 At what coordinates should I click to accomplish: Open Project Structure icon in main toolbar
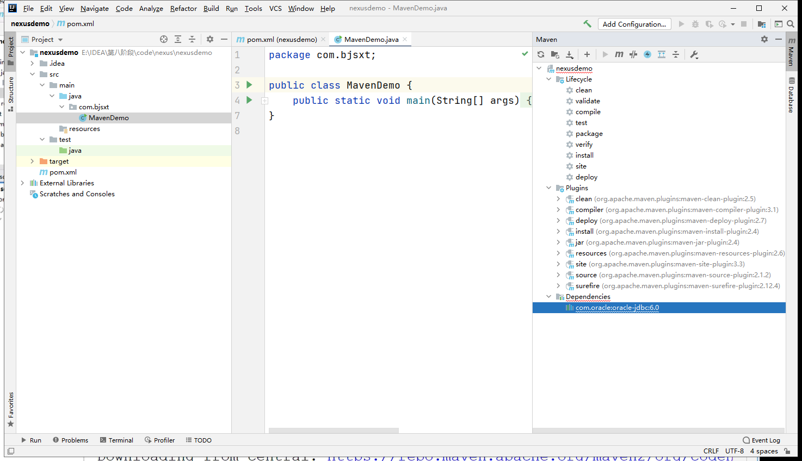762,24
